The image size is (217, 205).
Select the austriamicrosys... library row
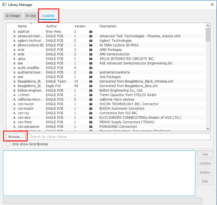click(106, 72)
